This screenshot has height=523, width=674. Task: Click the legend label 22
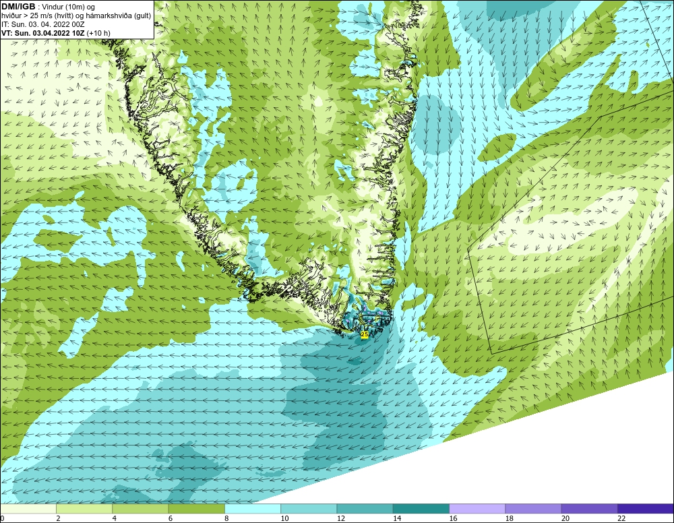click(x=621, y=518)
